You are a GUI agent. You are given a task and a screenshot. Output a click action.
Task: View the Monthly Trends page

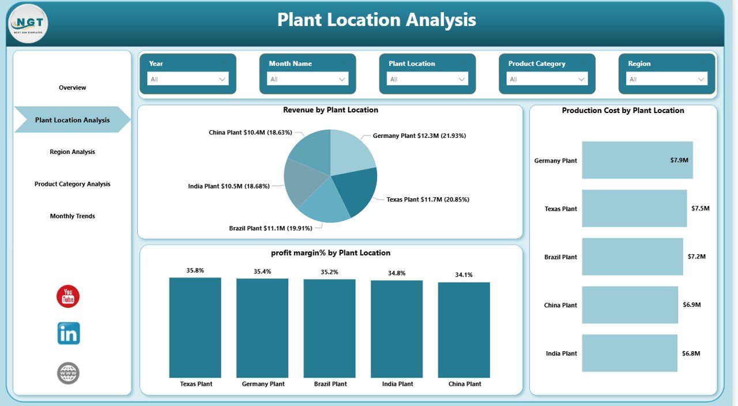(x=71, y=216)
